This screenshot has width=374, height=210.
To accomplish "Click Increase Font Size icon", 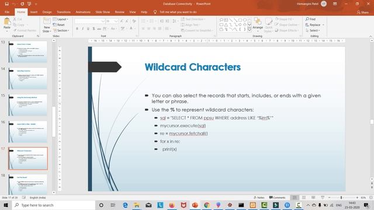I will [122, 21].
